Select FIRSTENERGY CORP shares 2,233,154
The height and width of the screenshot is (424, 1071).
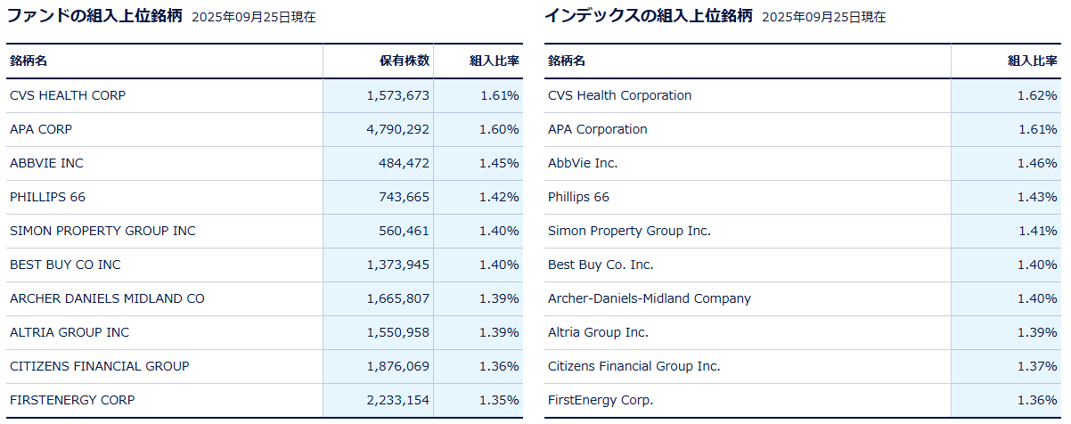[x=397, y=400]
